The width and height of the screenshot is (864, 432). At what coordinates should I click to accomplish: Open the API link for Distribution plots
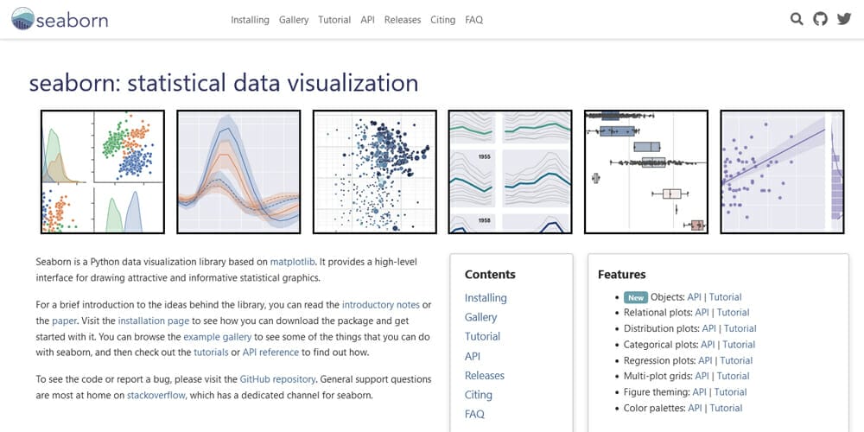(x=709, y=328)
